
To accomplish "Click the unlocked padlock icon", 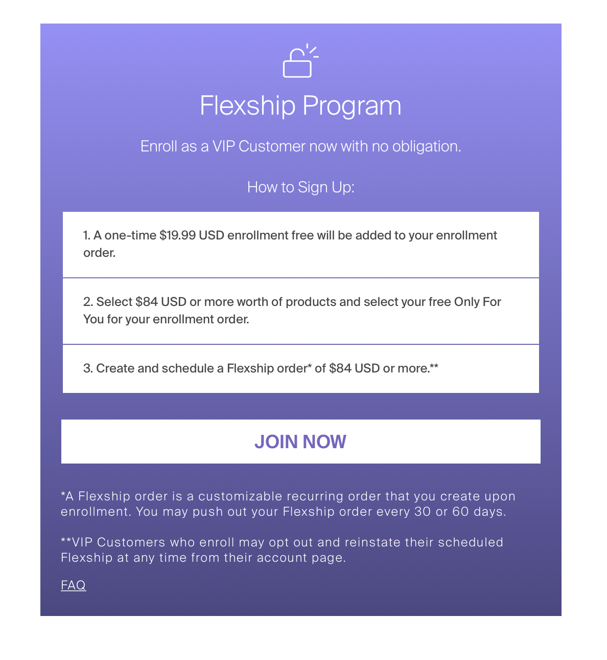I will click(x=298, y=62).
